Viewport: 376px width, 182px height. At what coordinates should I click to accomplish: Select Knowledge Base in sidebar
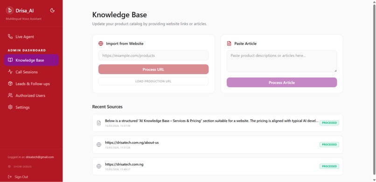coord(31,60)
